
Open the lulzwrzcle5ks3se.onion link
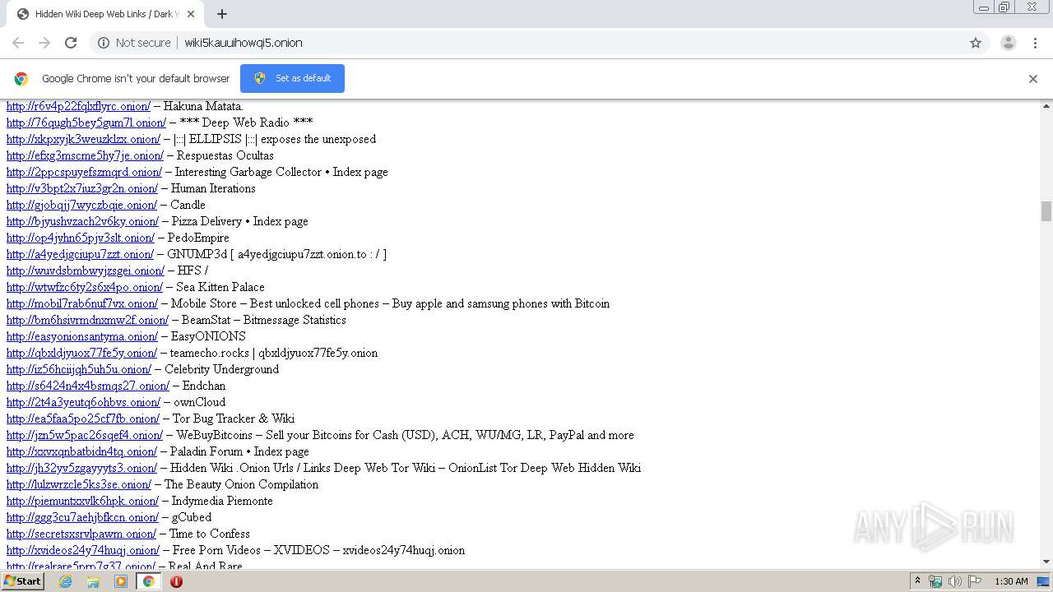[79, 484]
